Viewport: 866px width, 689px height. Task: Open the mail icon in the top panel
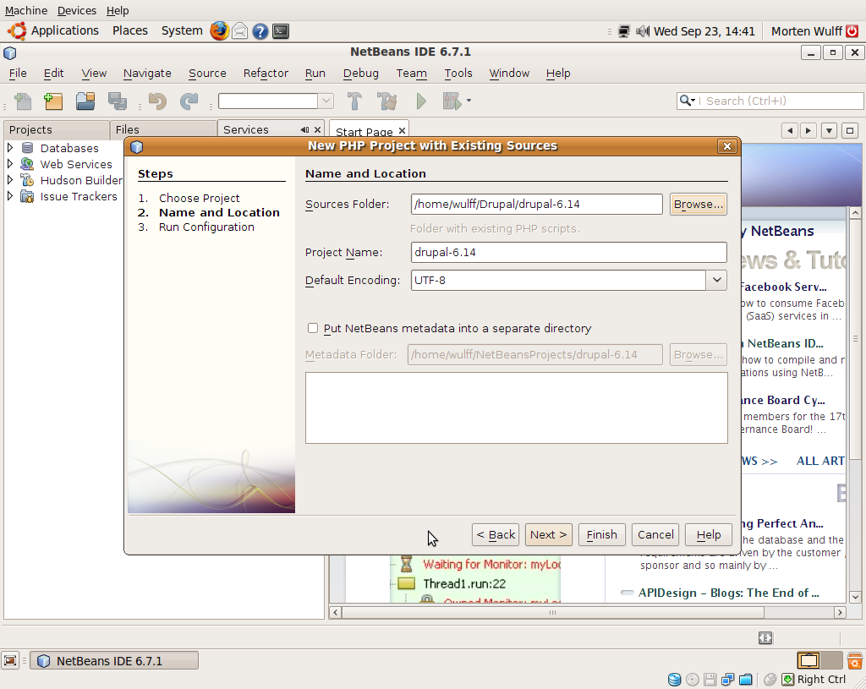239,31
